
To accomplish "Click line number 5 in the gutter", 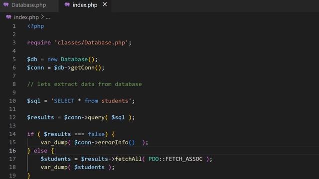I will click(14, 59).
